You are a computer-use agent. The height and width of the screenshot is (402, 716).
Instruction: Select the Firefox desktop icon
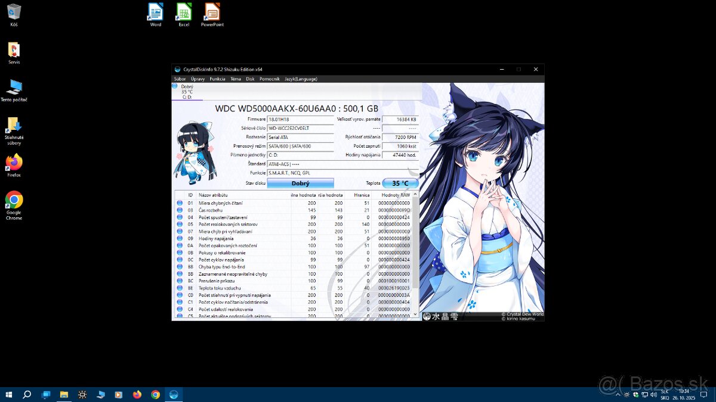click(x=14, y=163)
